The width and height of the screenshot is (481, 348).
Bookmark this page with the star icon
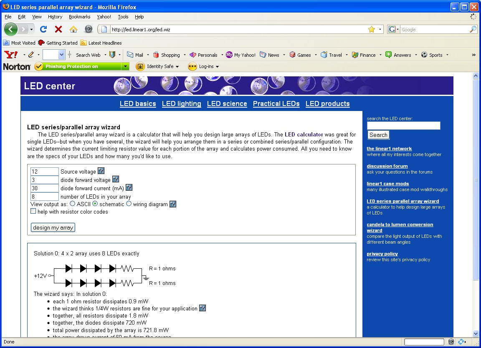pyautogui.click(x=372, y=30)
